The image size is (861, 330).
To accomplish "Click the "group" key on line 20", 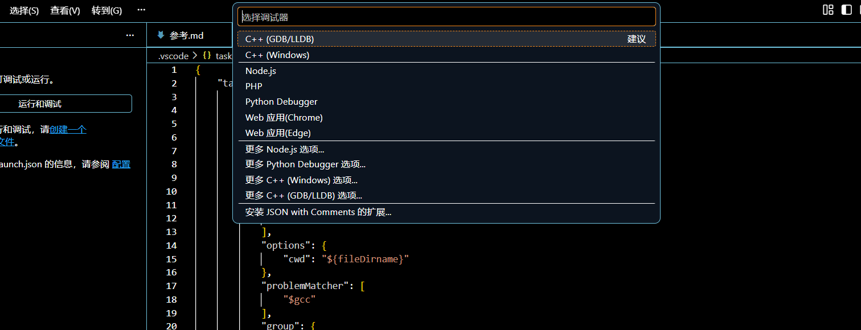I will [281, 325].
